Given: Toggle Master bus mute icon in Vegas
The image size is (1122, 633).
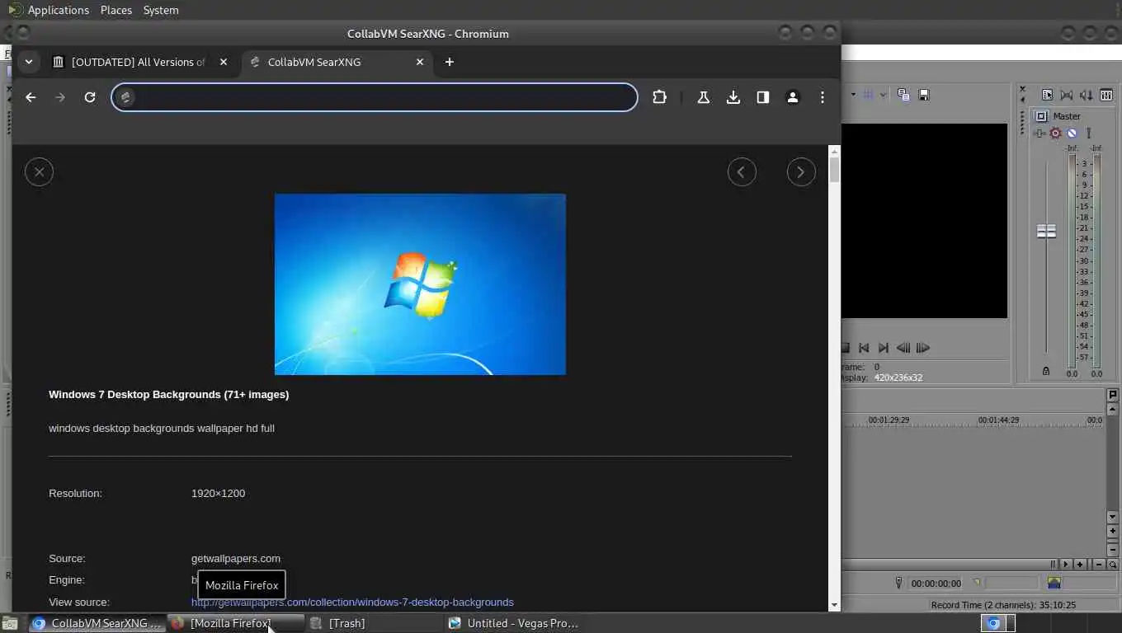Looking at the screenshot, I should pos(1072,133).
